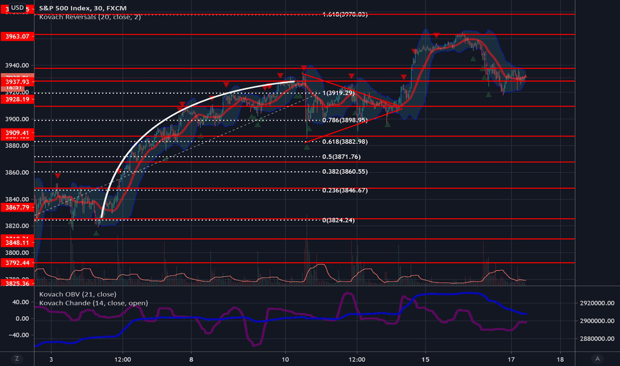Click the 3848.11 red price label
This screenshot has width=620, height=366.
[x=17, y=242]
